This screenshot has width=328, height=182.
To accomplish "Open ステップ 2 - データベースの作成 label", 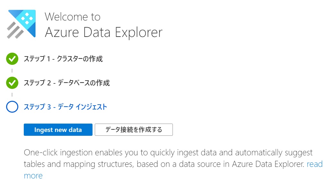I will pos(67,83).
